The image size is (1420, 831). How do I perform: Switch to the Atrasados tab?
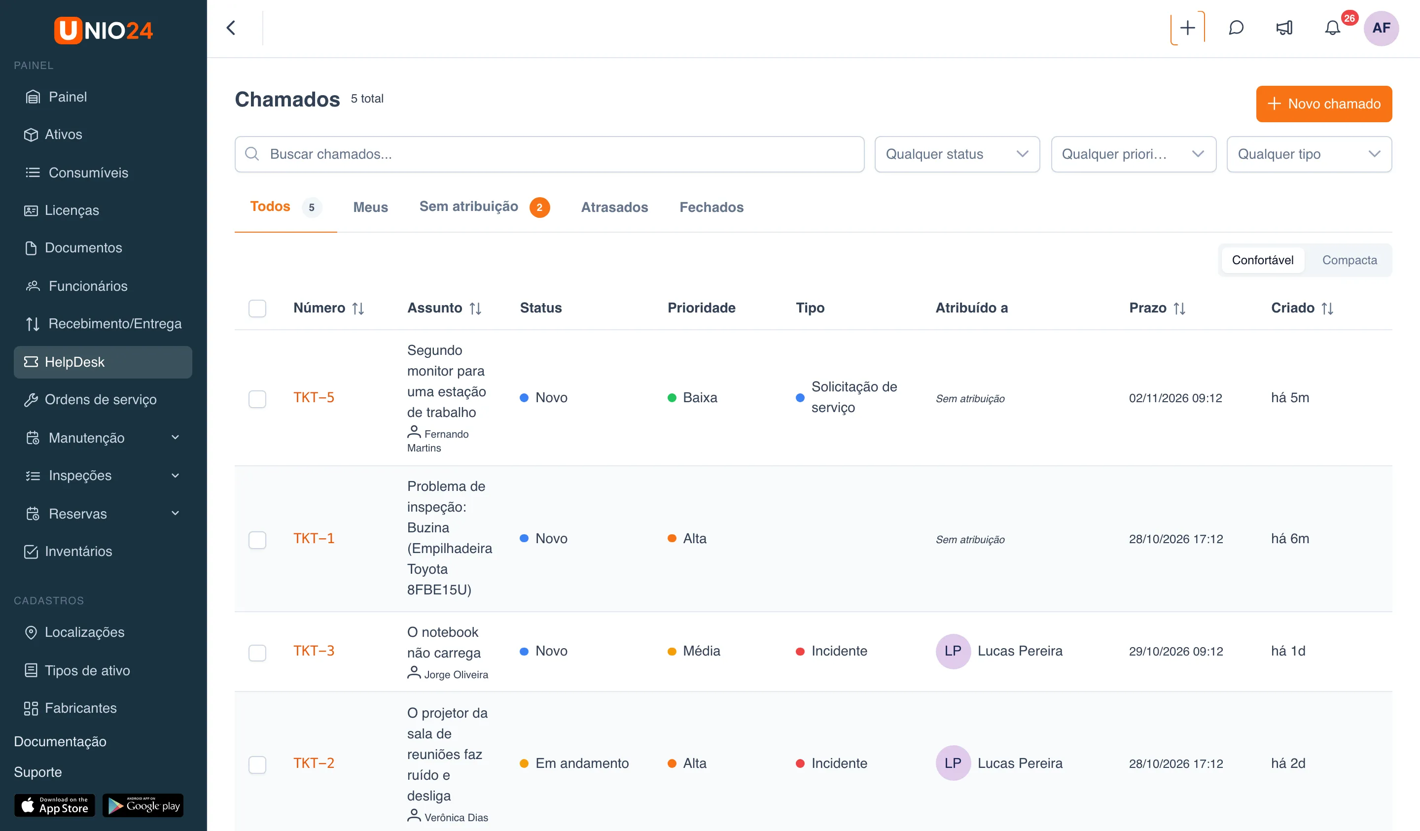pyautogui.click(x=614, y=207)
